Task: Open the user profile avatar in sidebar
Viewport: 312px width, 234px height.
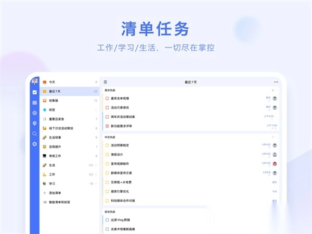Action: coord(35,81)
